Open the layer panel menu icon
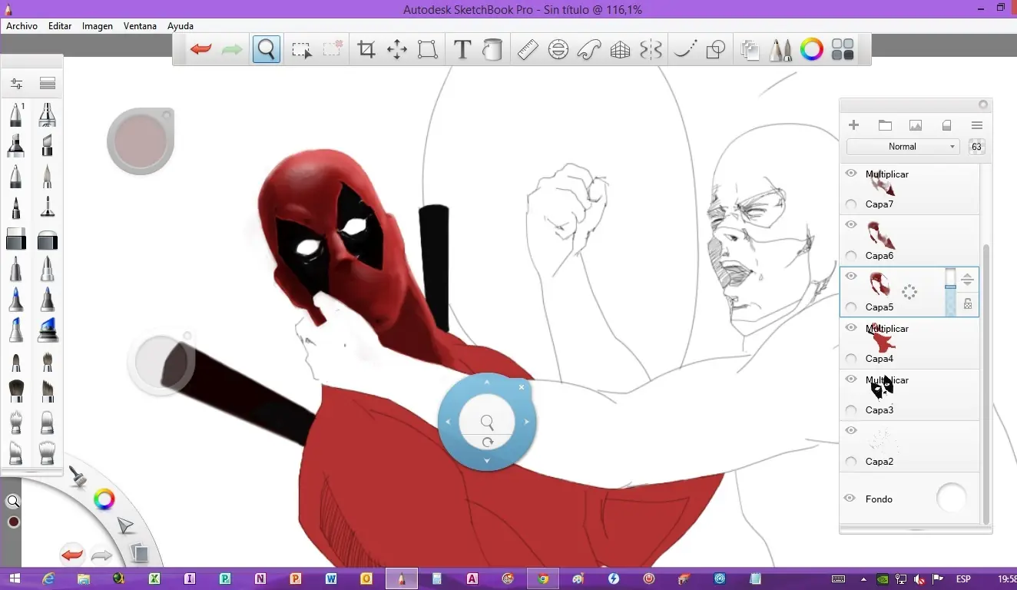 coord(977,125)
